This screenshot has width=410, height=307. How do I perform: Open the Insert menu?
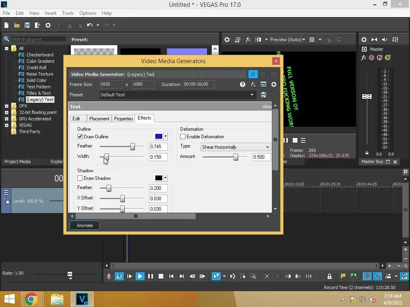[50, 13]
